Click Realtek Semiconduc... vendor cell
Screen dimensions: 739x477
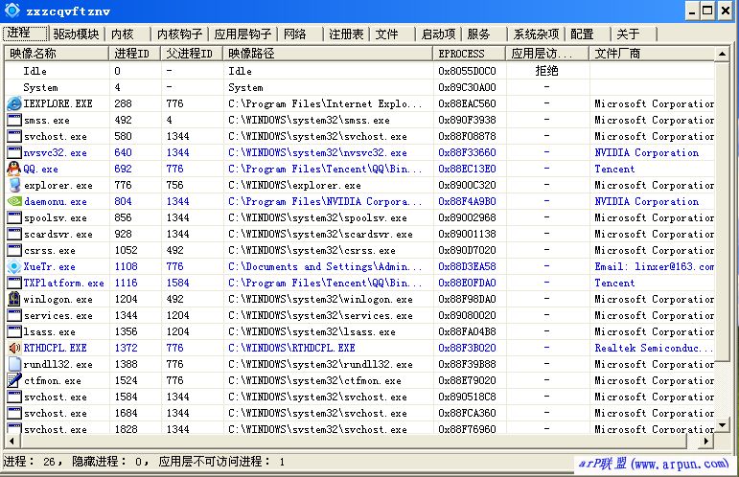click(654, 348)
